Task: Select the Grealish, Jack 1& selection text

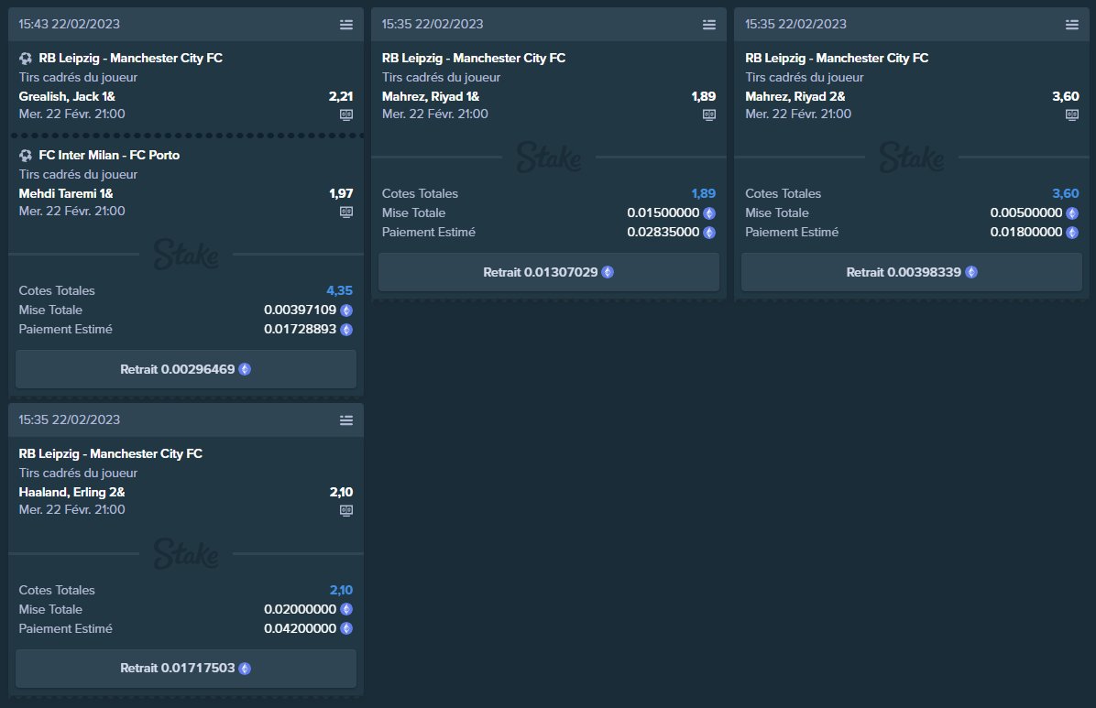Action: [67, 96]
